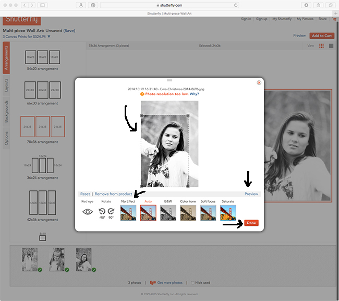339x301 pixels.
Task: Open the Arrangements side tab
Action: (6, 58)
